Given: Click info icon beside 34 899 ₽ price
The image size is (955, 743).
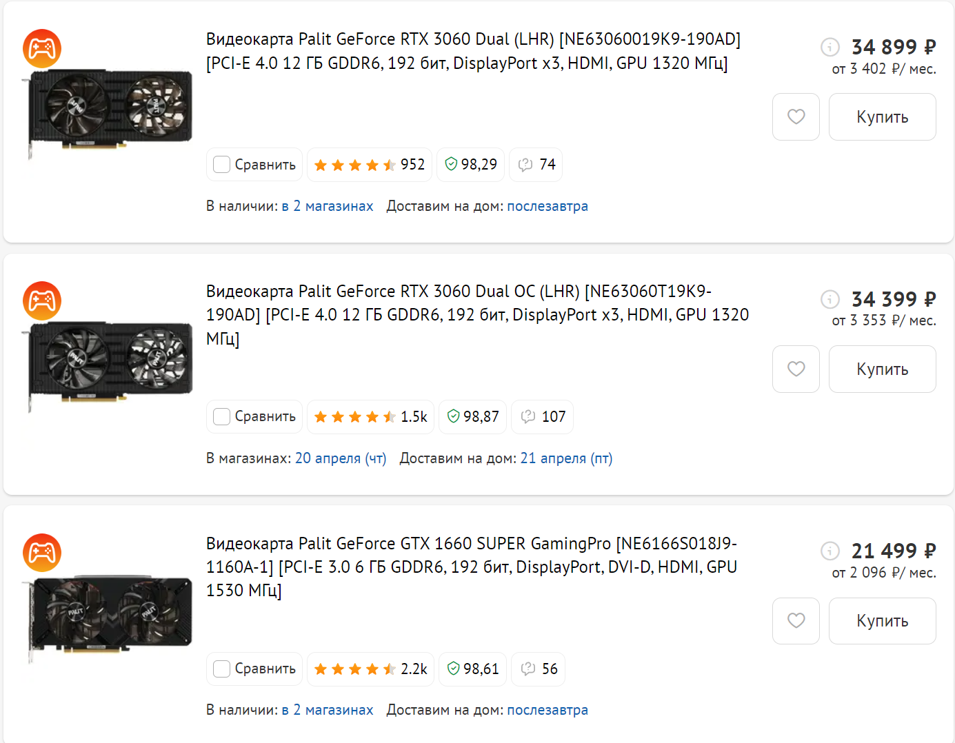Looking at the screenshot, I should point(830,47).
